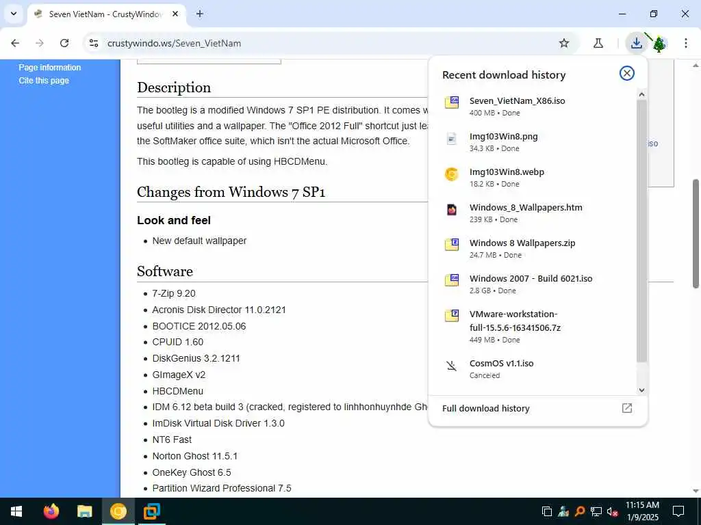This screenshot has height=525, width=701.
Task: Click the Software section heading
Action: 165,271
